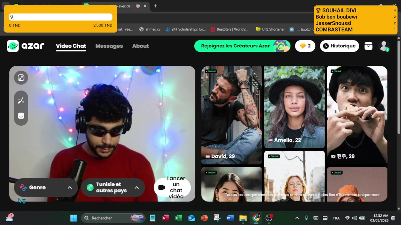Open 현우, 29 profile card

(357, 115)
